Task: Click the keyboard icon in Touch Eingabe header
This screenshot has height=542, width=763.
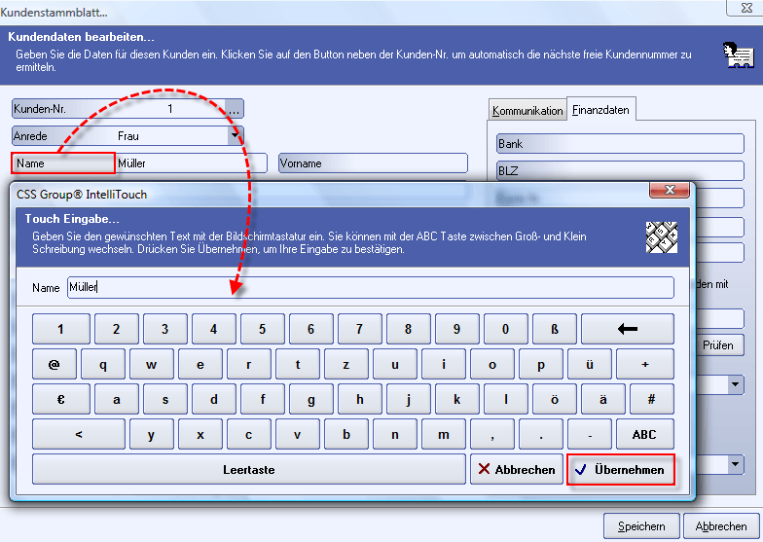Action: [x=662, y=237]
